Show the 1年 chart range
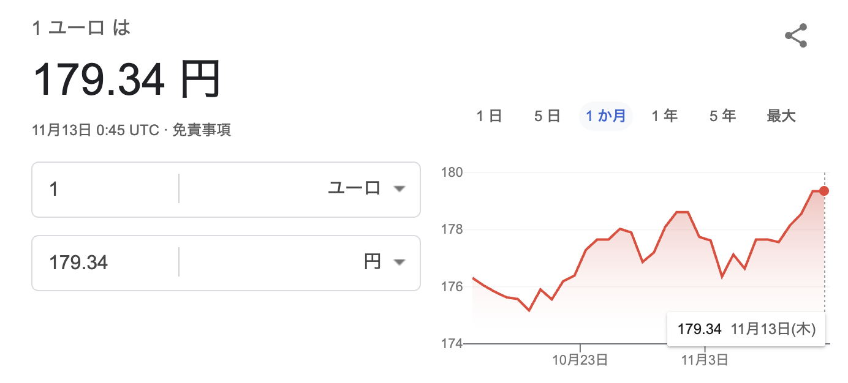The width and height of the screenshot is (848, 383). click(x=664, y=116)
